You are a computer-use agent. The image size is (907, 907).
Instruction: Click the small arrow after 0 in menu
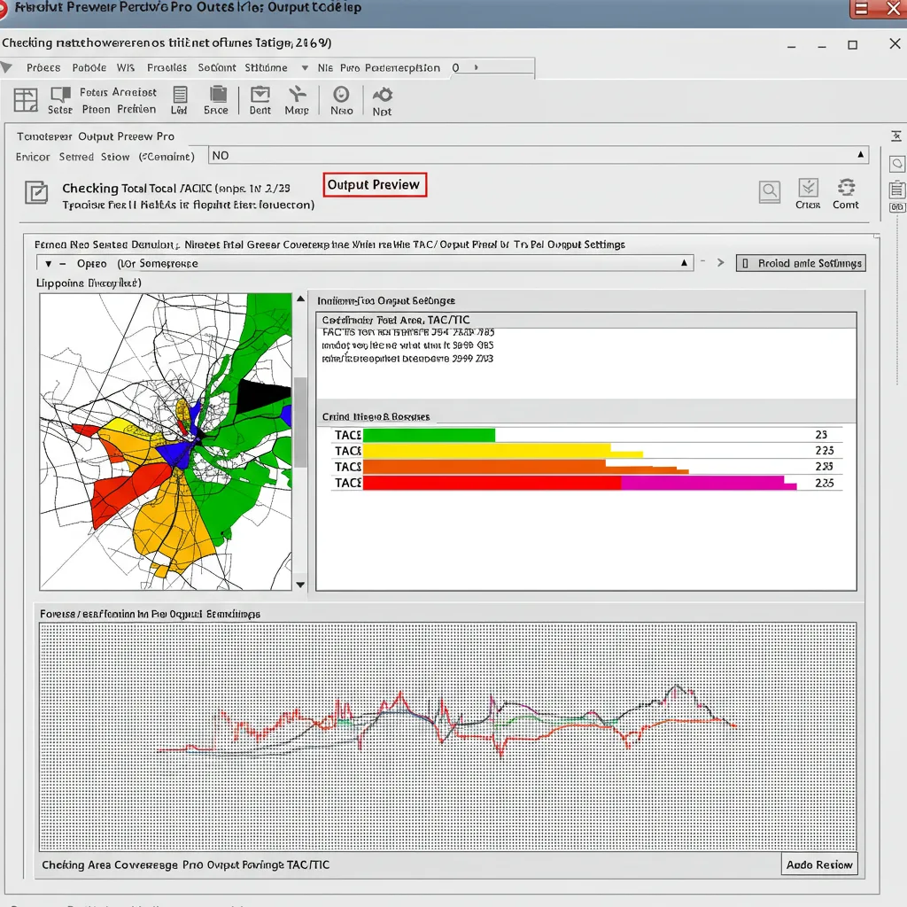coord(476,67)
